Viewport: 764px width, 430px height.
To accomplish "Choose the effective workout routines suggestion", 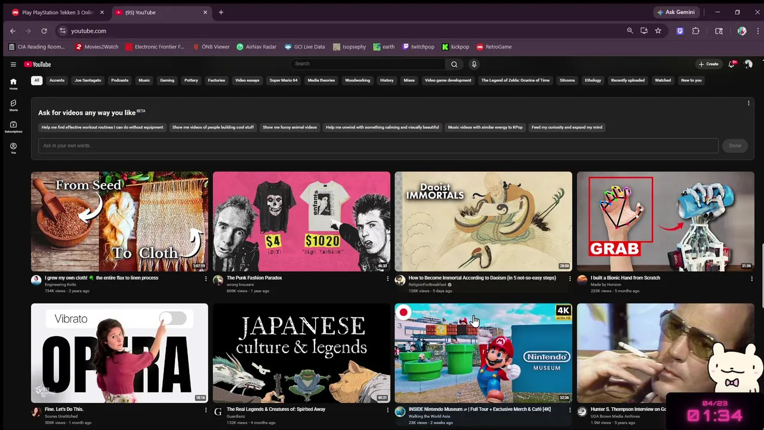I will pos(102,127).
